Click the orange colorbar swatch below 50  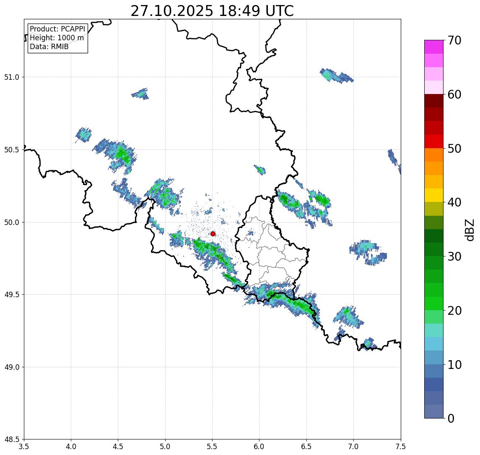click(x=434, y=155)
